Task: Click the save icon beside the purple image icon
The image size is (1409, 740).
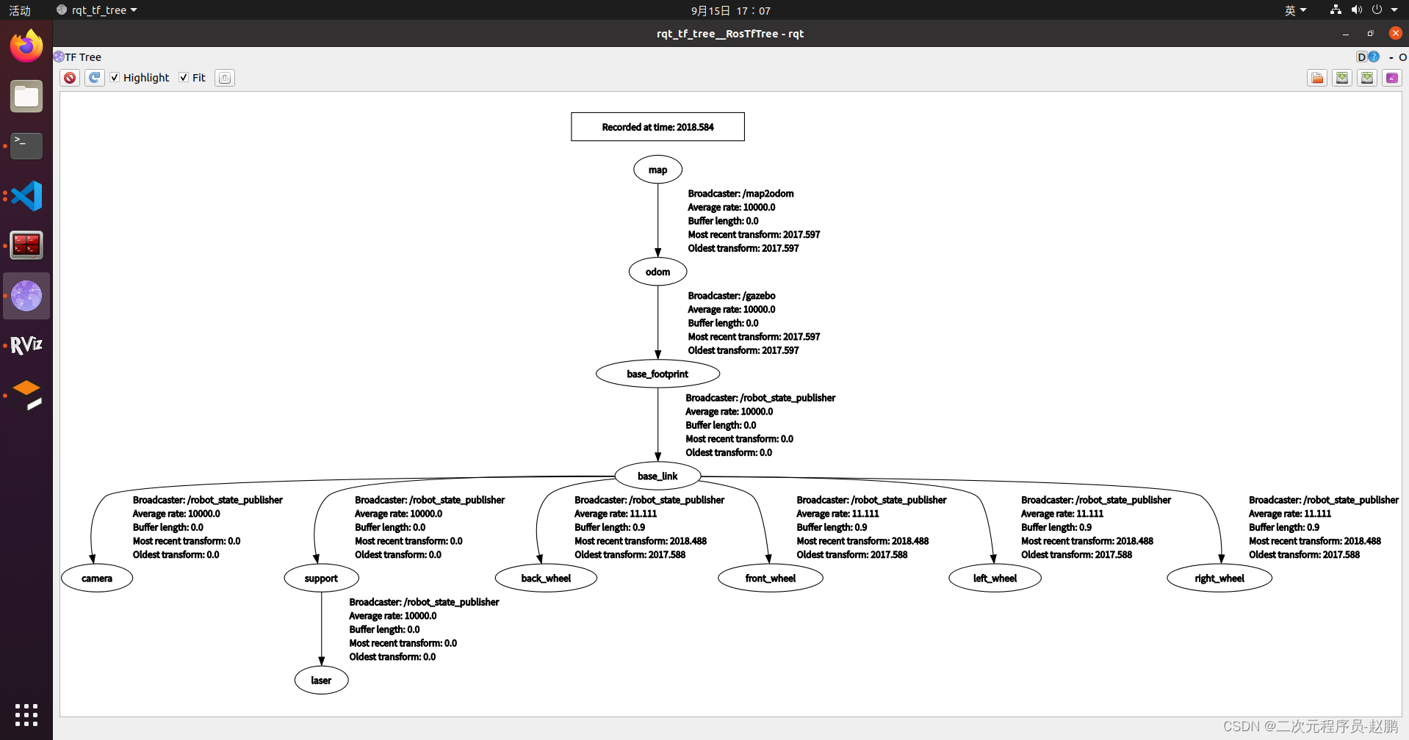Action: point(1367,78)
